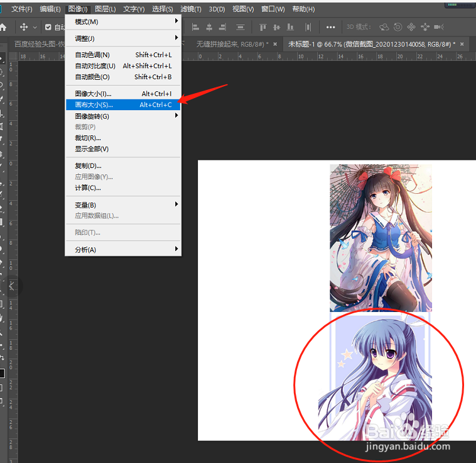
Task: Click the 3D rotate/orbit mode icon
Action: pos(384,28)
